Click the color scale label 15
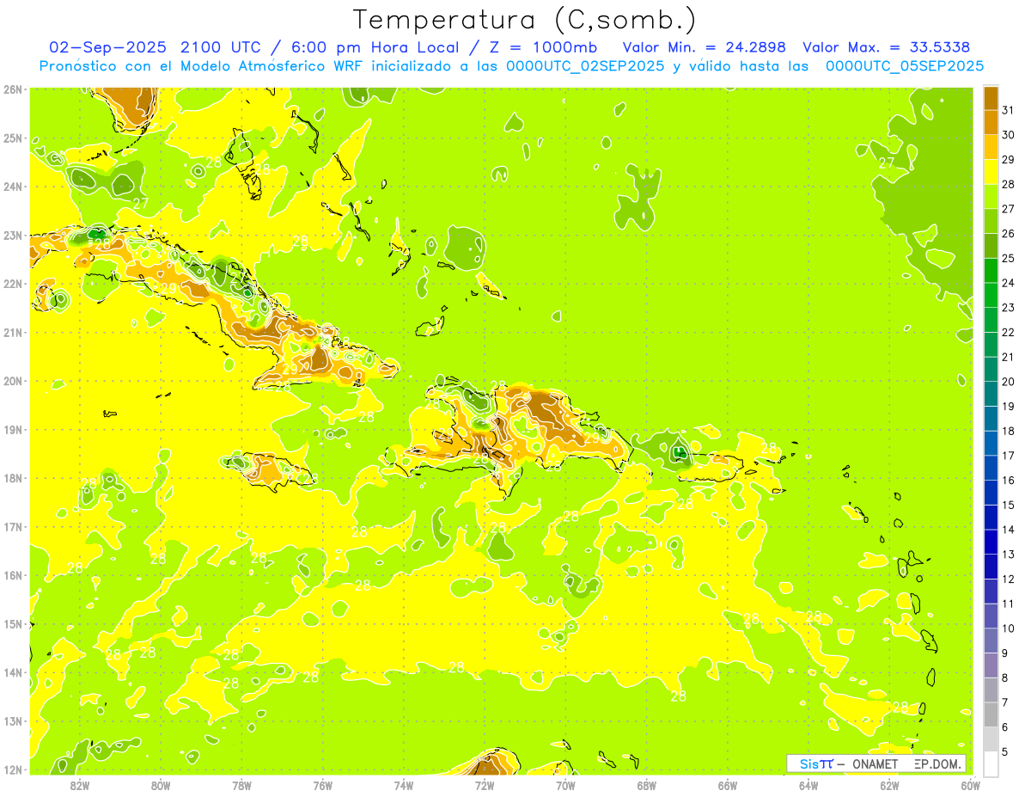The image size is (1031, 797). point(1009,505)
